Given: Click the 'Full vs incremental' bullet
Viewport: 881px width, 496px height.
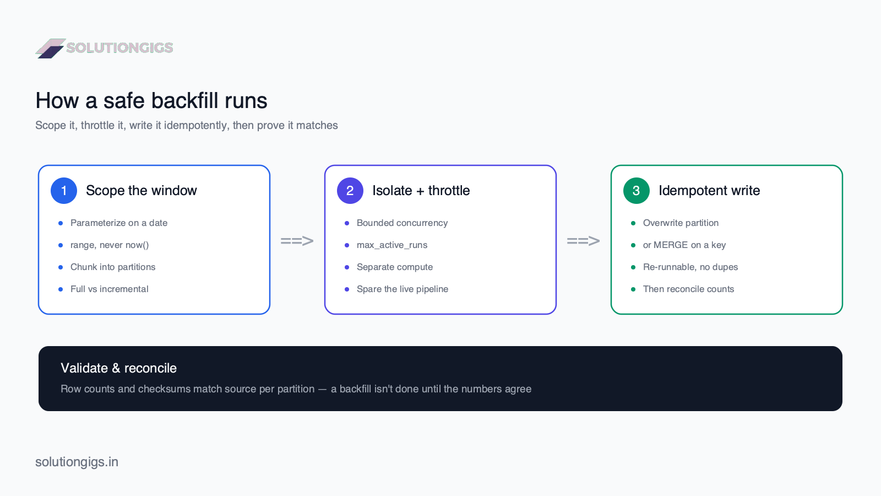Looking at the screenshot, I should [x=110, y=289].
